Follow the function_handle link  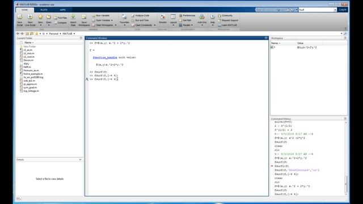point(105,57)
